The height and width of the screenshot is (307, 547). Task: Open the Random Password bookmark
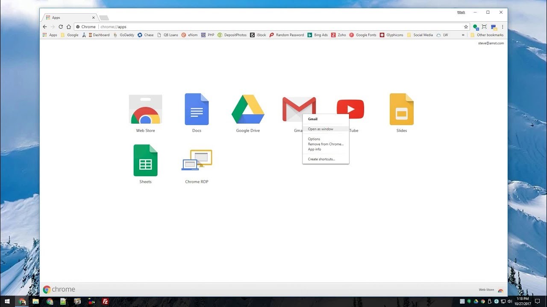(x=286, y=35)
